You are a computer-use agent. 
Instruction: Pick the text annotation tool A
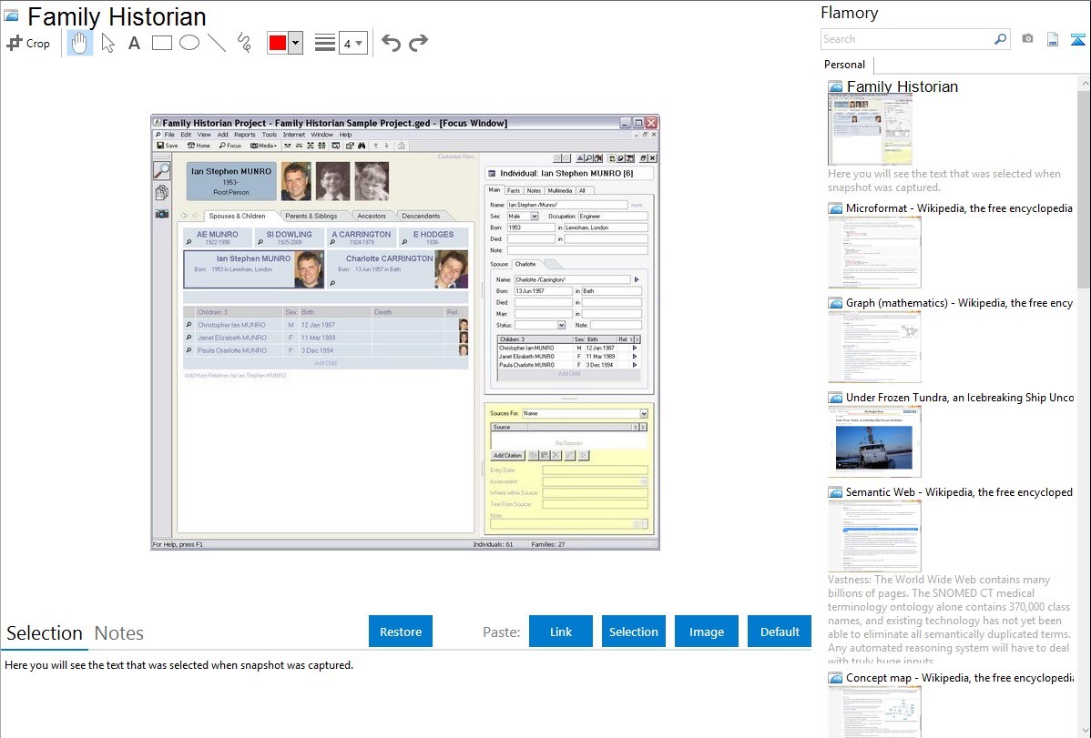click(134, 43)
